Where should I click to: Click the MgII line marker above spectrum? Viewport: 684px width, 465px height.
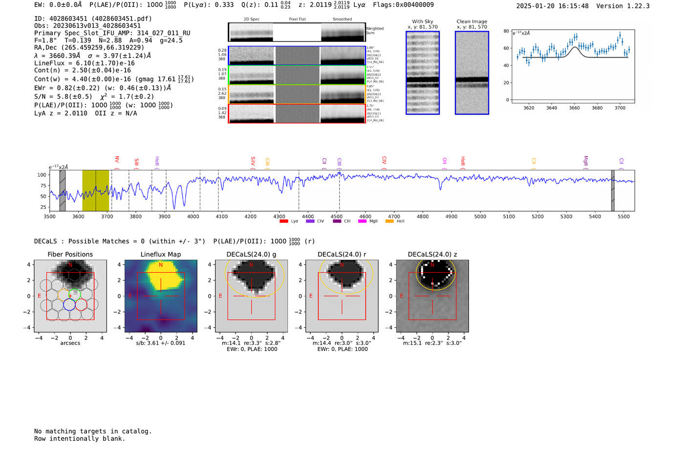[x=586, y=162]
